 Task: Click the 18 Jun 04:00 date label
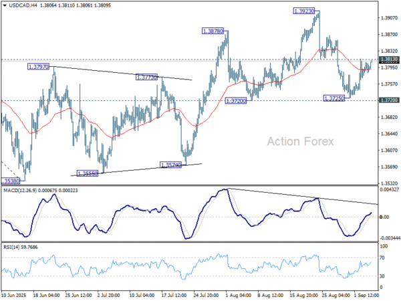click(47, 296)
